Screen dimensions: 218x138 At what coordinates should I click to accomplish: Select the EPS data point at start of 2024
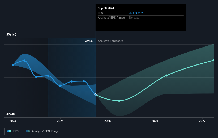(60, 85)
